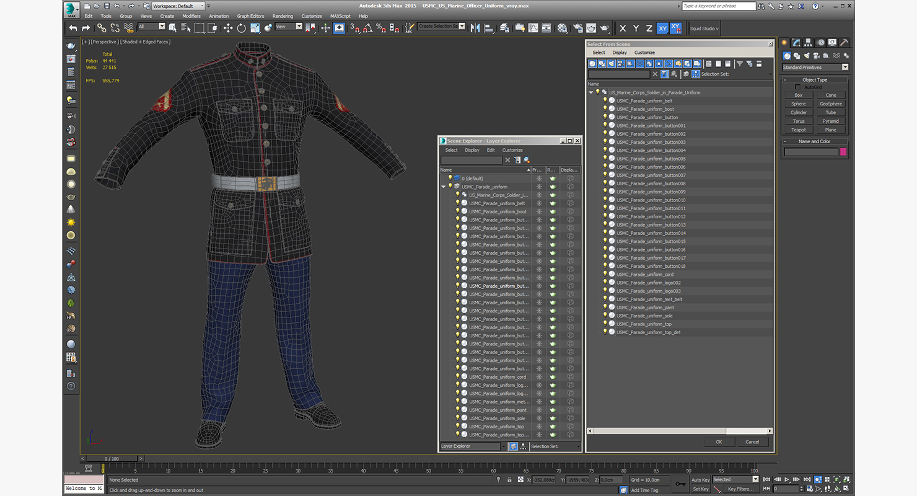Toggle Restrict to Z axis constraint

click(x=649, y=29)
